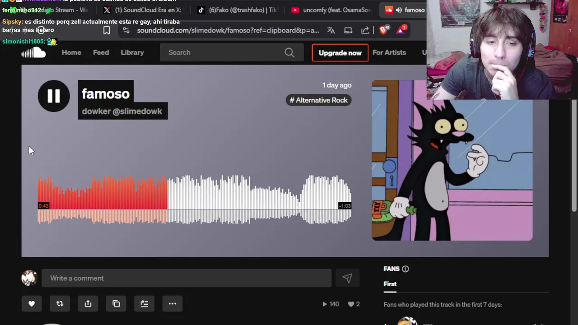The width and height of the screenshot is (578, 325).
Task: Click the translate page icon
Action: pyautogui.click(x=331, y=30)
